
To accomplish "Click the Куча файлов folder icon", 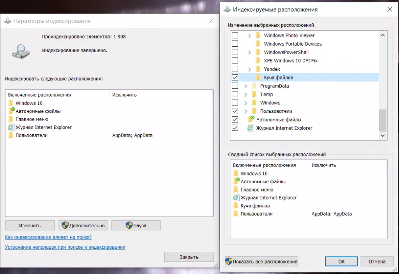I will coord(258,77).
